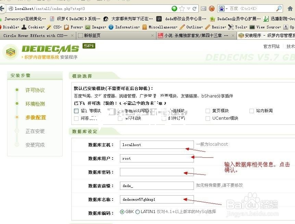Click the 数据库用户 root input field
The width and height of the screenshot is (295, 224).
click(x=157, y=158)
